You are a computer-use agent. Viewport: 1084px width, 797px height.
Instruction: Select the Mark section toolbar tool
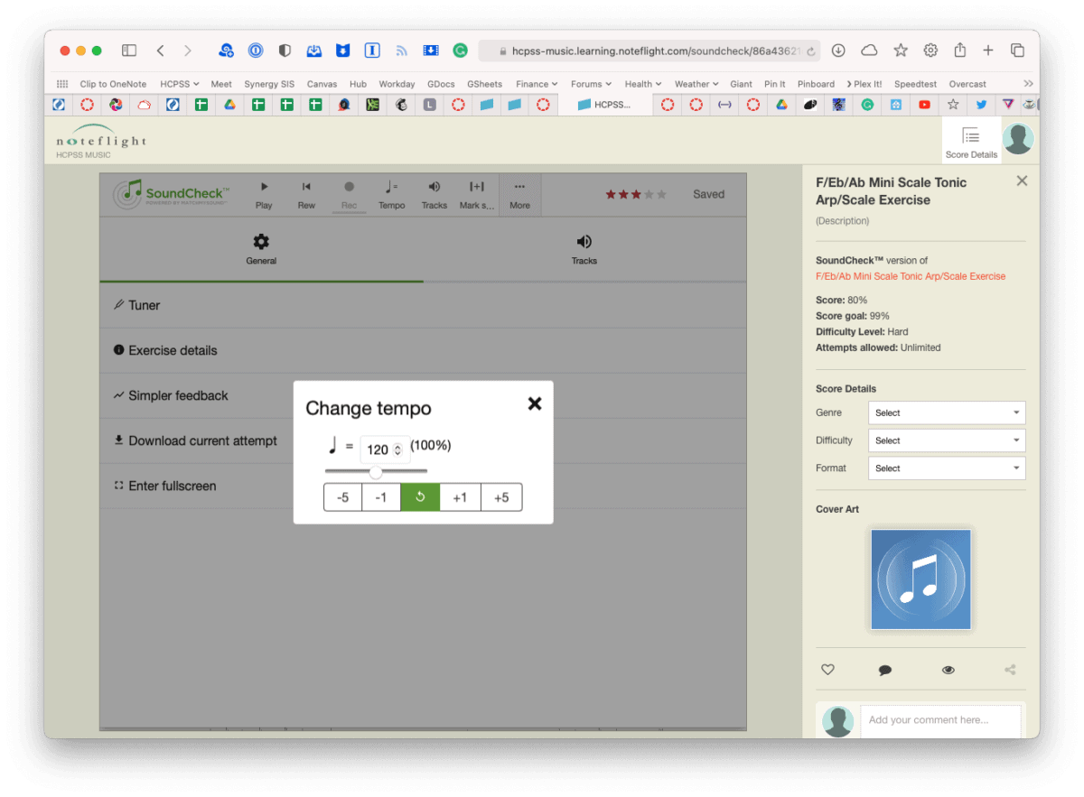[x=477, y=194]
